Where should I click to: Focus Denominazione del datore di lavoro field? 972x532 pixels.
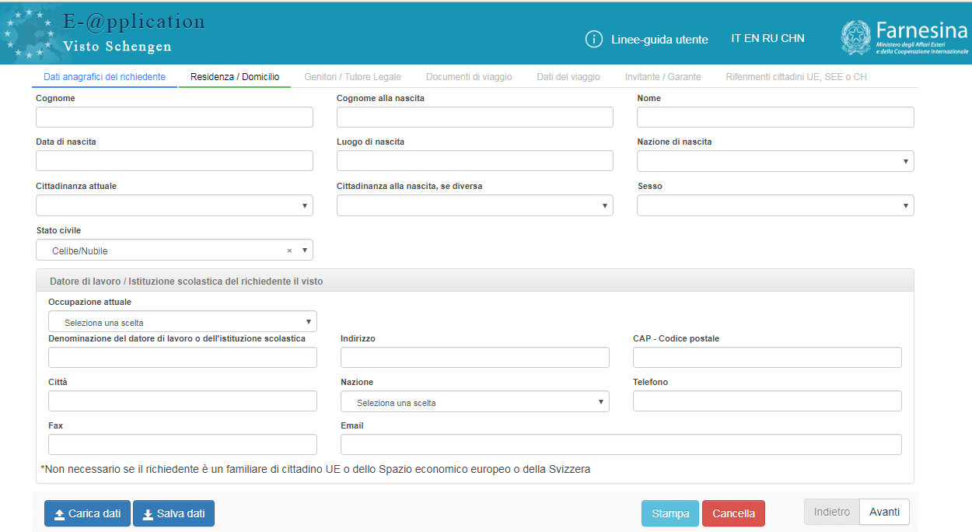coord(183,357)
